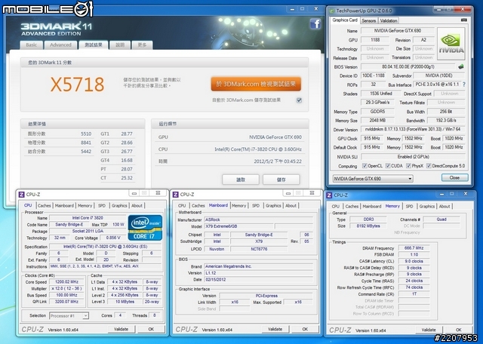Click the DRAM Frequency value 666.7 MHz
Image resolution: width=483 pixels, height=344 pixels.
pyautogui.click(x=414, y=248)
